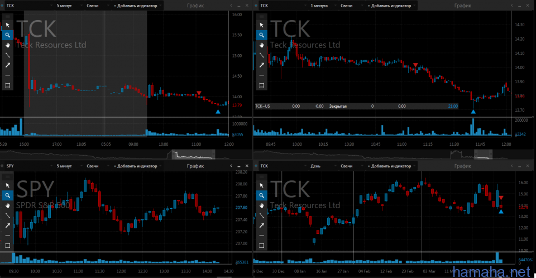
Task: Click the blue triangle marker in TCK День chart
Action: click(x=501, y=212)
